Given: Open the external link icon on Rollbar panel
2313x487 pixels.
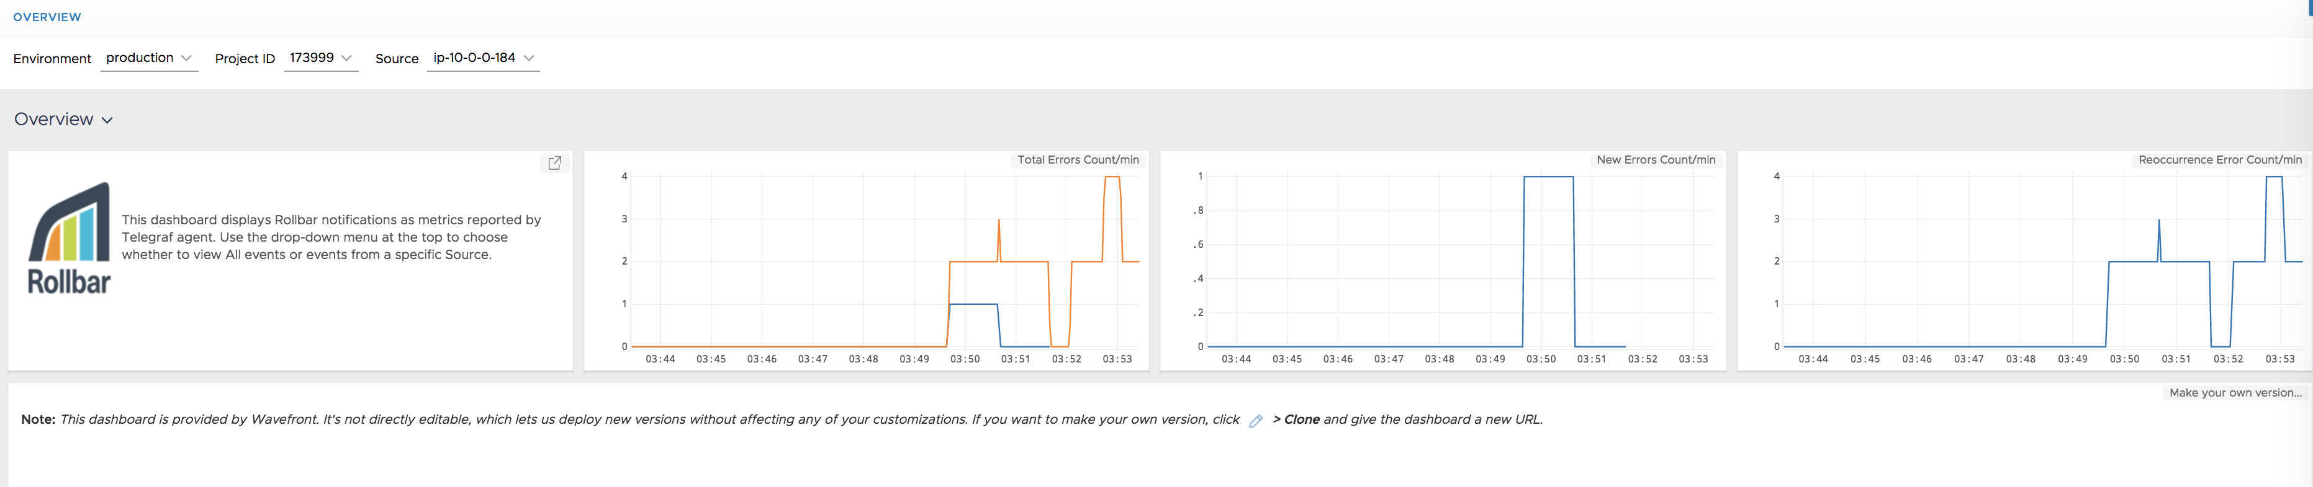Looking at the screenshot, I should coord(555,162).
